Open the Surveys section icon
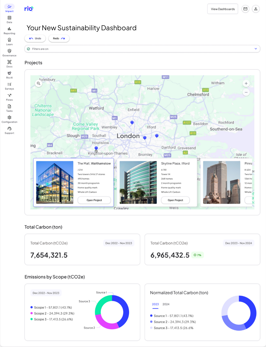The image size is (266, 347). click(9, 84)
